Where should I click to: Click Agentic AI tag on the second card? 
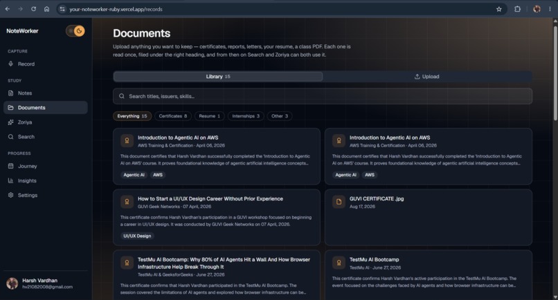(345, 175)
